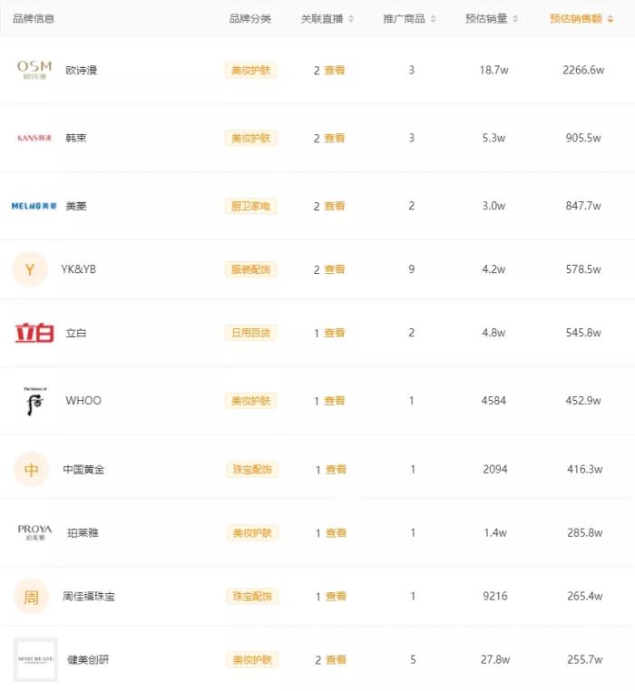Click the MELNG 美菱 brand logo
Image resolution: width=635 pixels, height=691 pixels.
[x=34, y=206]
